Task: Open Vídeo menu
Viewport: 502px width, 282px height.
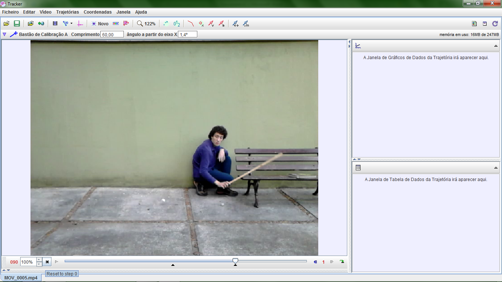Action: [x=46, y=12]
